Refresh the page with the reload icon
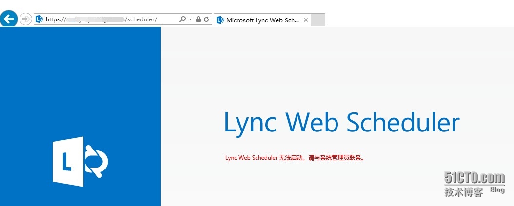 [206, 19]
